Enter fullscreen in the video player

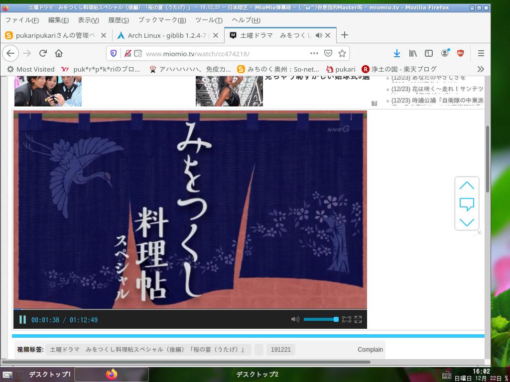(358, 319)
